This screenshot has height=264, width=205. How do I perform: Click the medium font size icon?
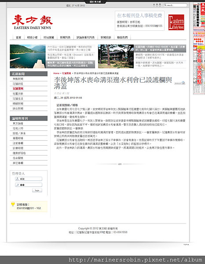coord(157,5)
